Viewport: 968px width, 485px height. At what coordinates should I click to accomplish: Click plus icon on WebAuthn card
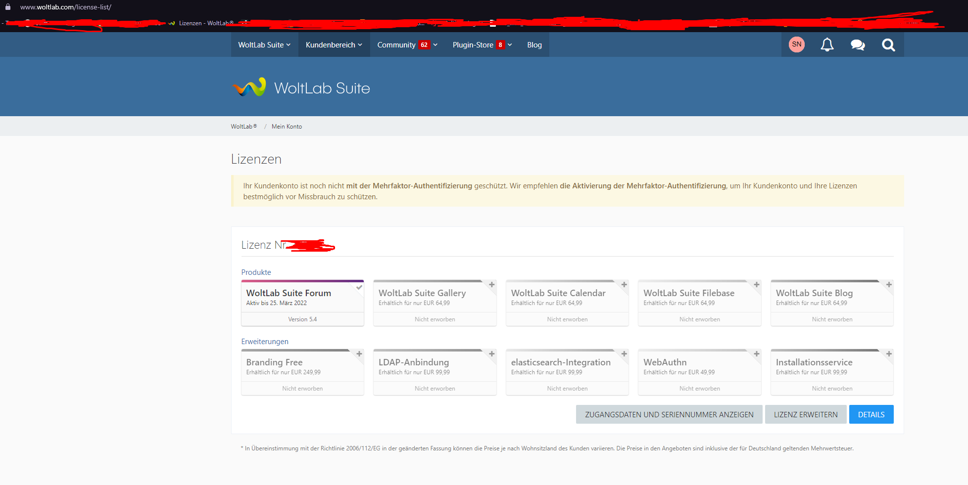[x=757, y=354]
